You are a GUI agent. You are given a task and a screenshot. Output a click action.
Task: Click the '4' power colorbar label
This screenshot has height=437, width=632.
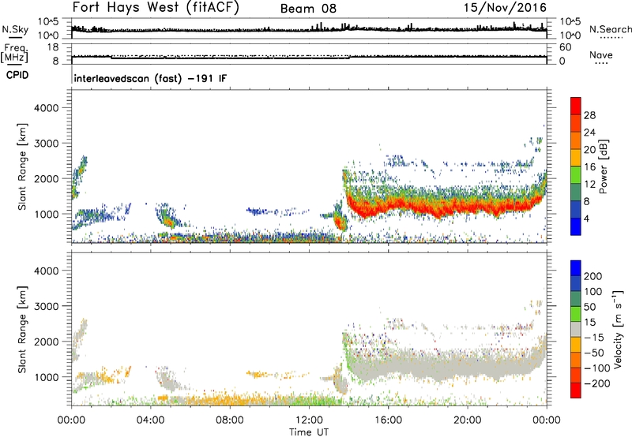pos(587,219)
